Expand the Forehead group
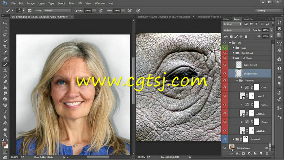 click(x=234, y=139)
